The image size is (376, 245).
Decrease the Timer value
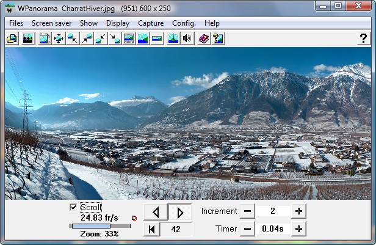[247, 229]
